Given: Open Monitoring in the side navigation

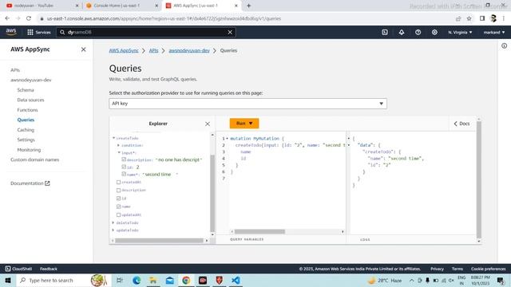Looking at the screenshot, I should coord(29,150).
